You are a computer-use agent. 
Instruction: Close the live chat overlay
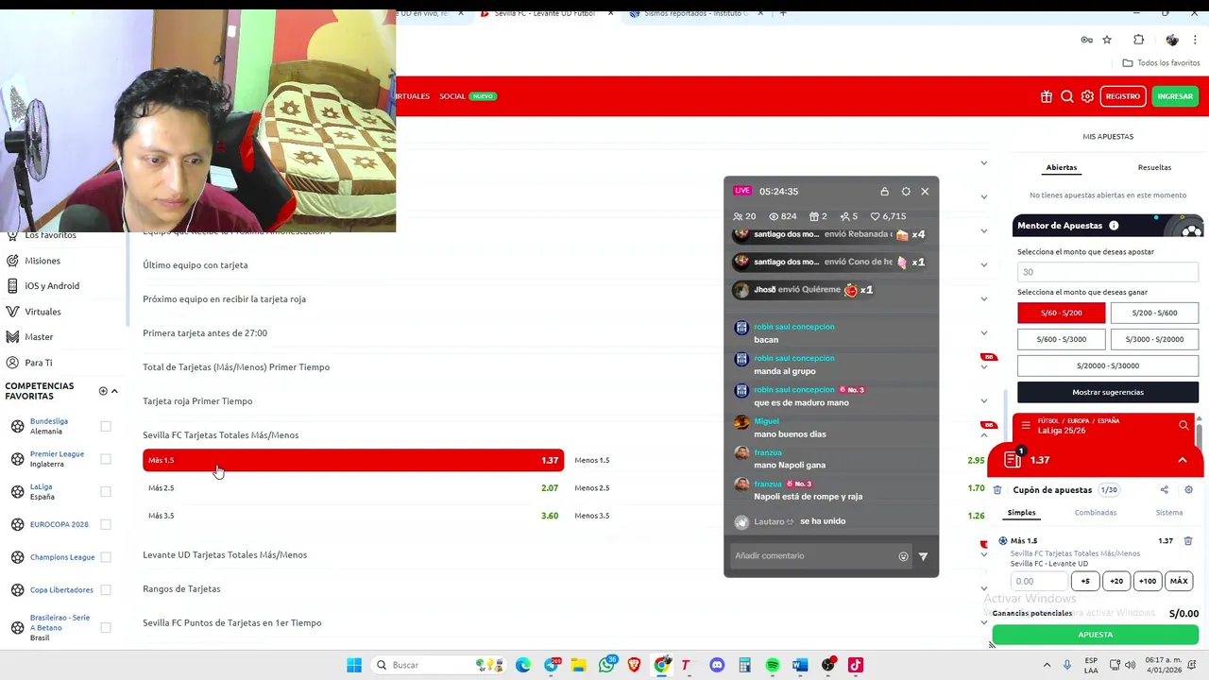(x=925, y=192)
